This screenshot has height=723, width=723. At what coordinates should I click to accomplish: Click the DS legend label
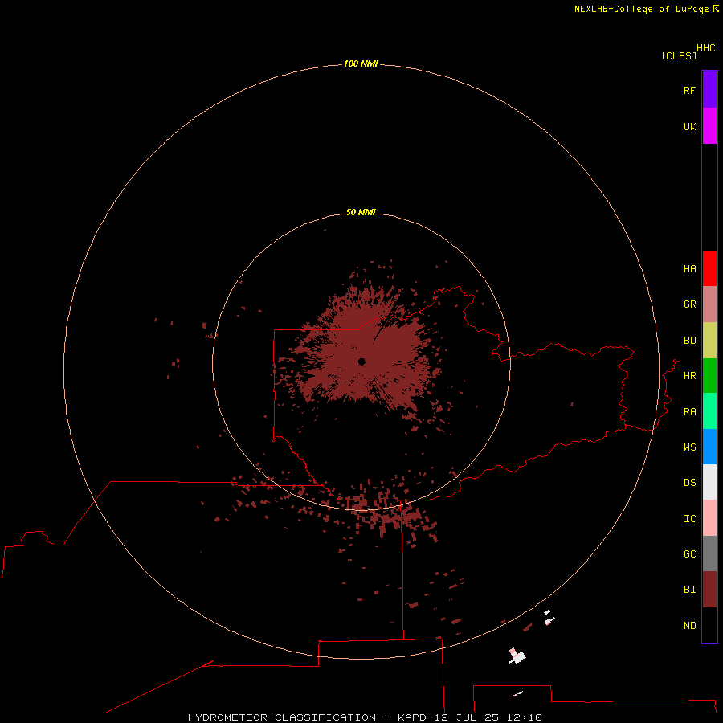(689, 483)
